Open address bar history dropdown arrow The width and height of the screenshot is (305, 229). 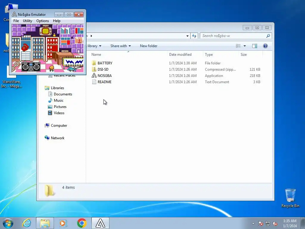[187, 36]
